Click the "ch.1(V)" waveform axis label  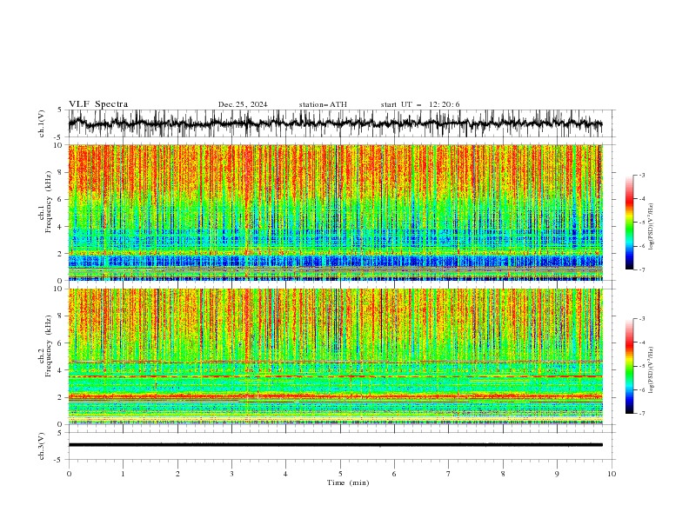(x=42, y=123)
